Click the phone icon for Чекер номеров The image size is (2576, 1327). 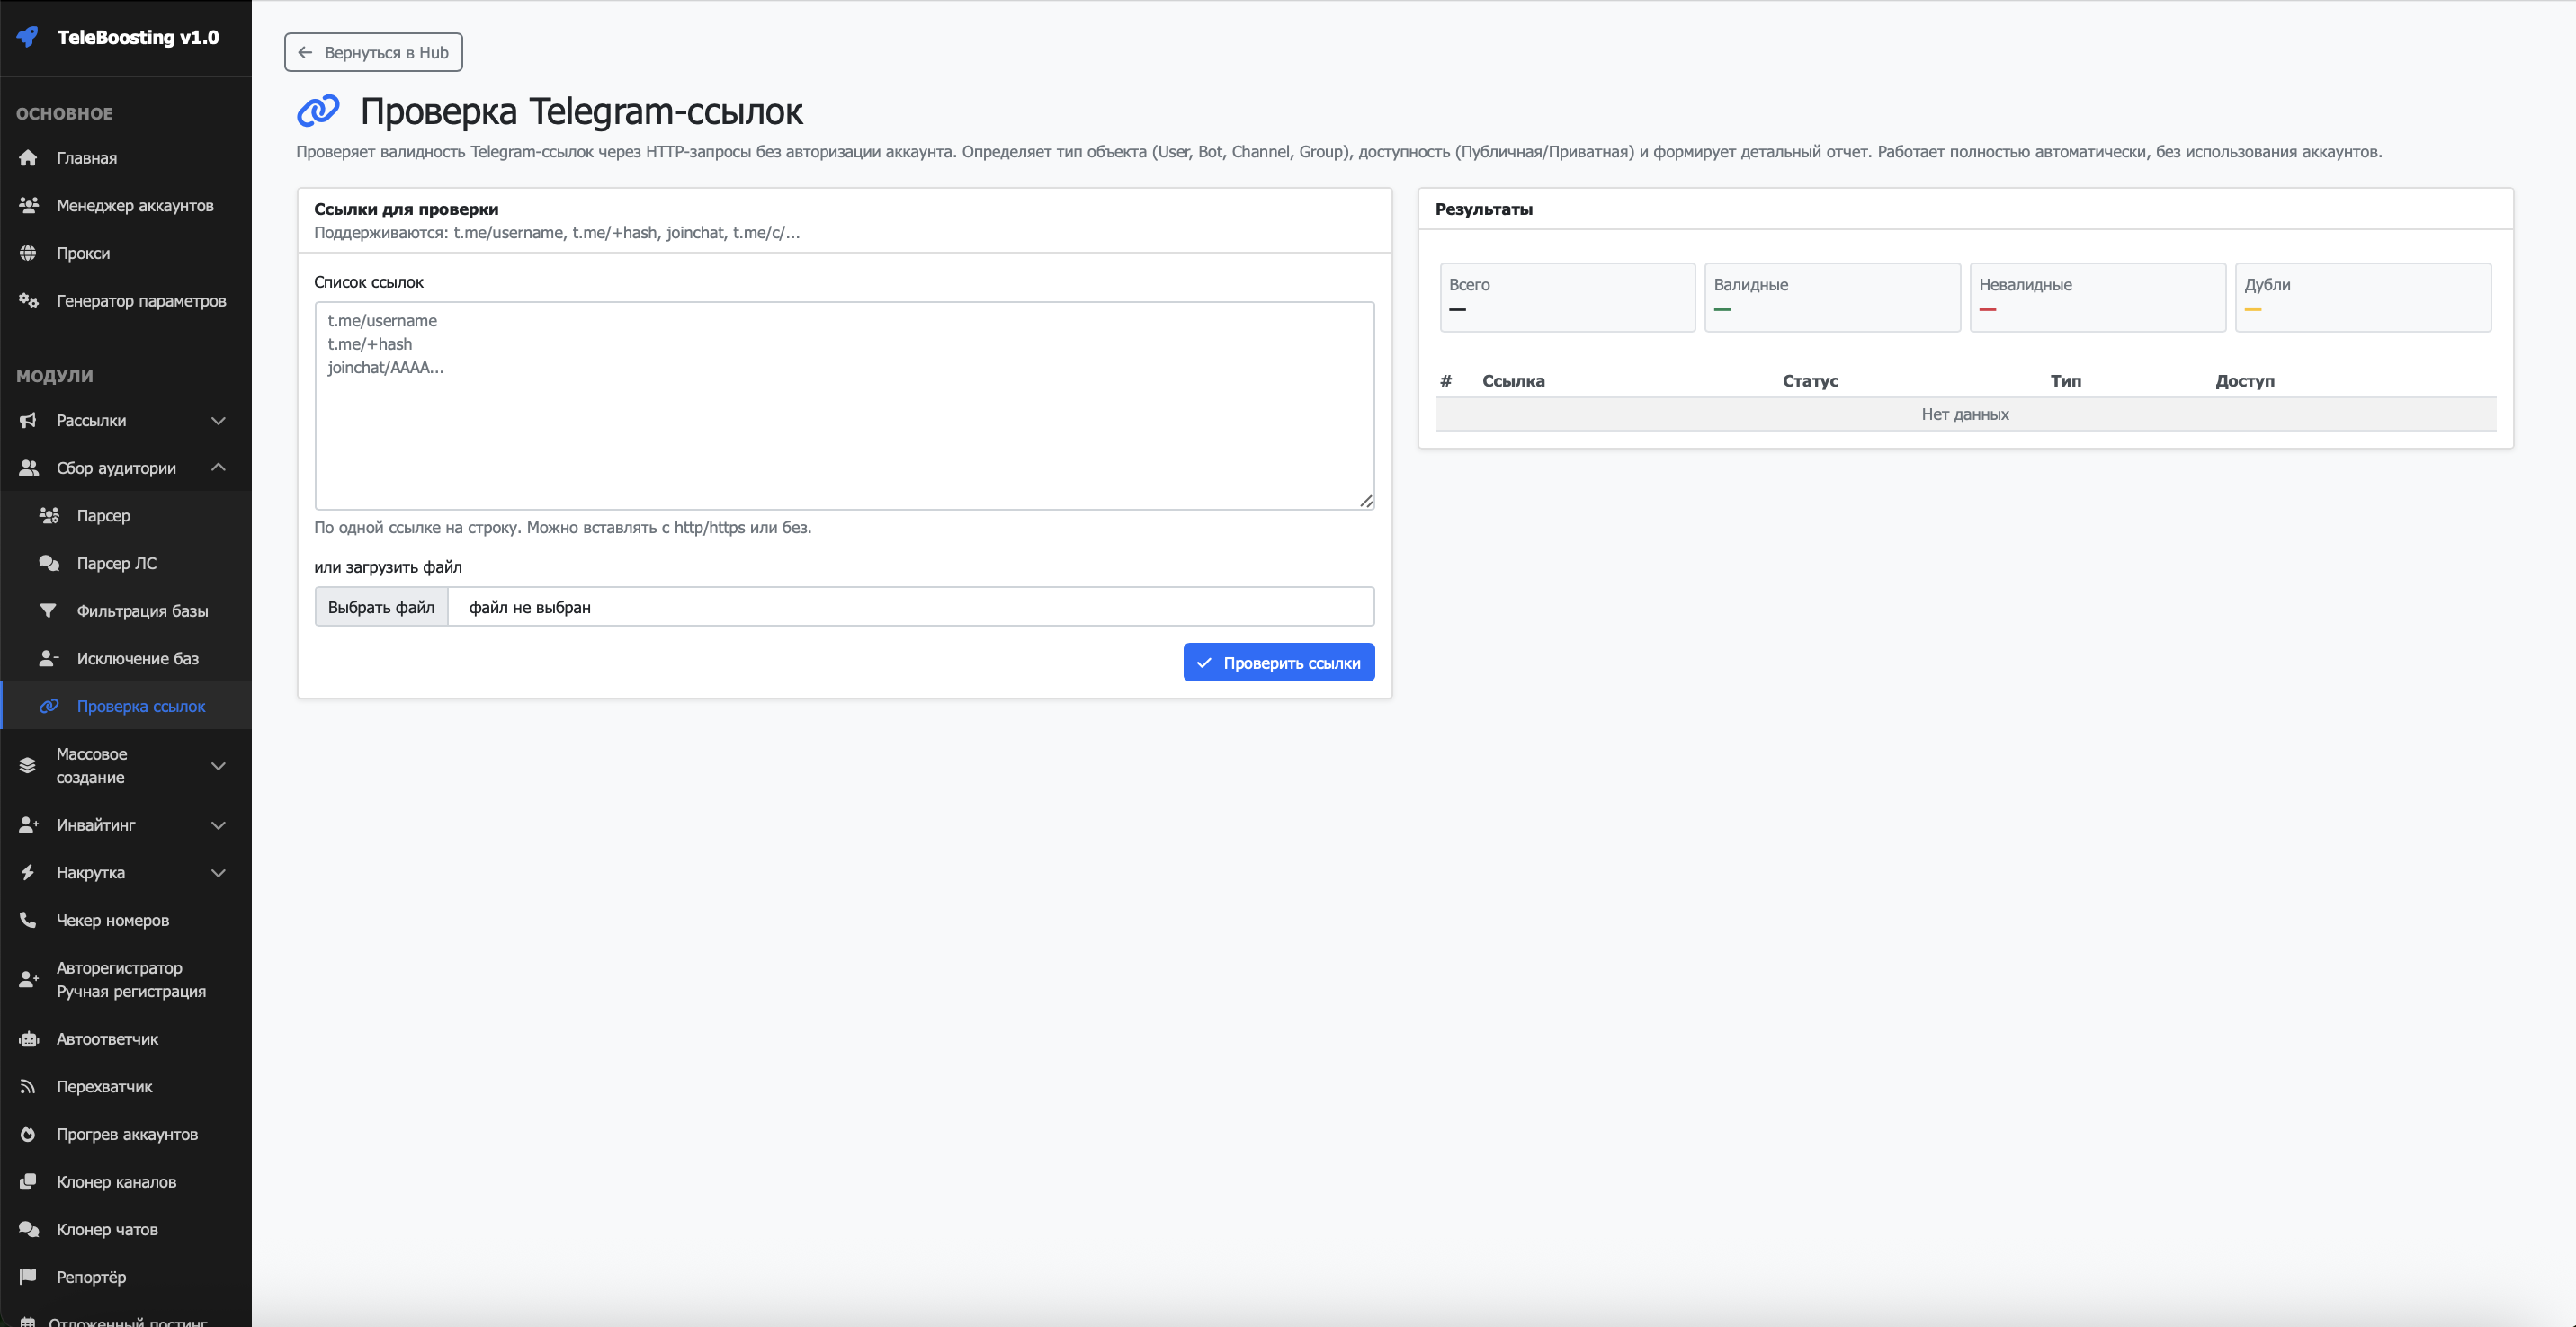pos(28,921)
